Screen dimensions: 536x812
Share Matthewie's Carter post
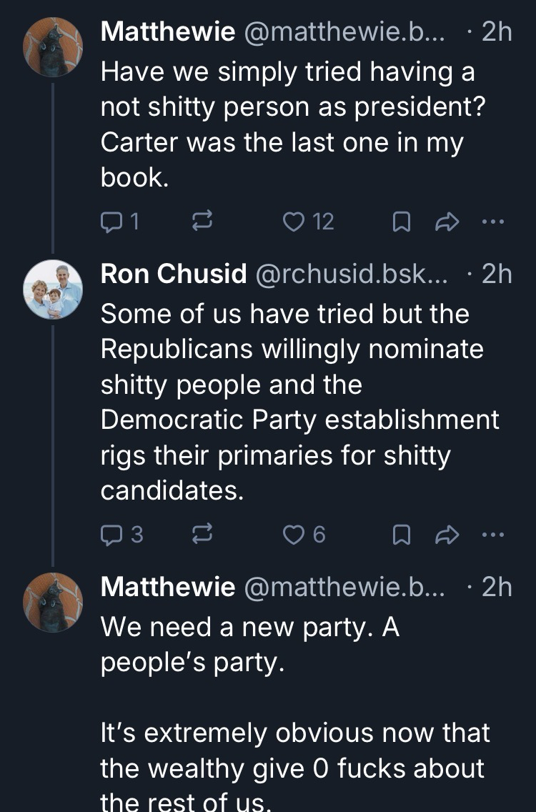click(446, 222)
